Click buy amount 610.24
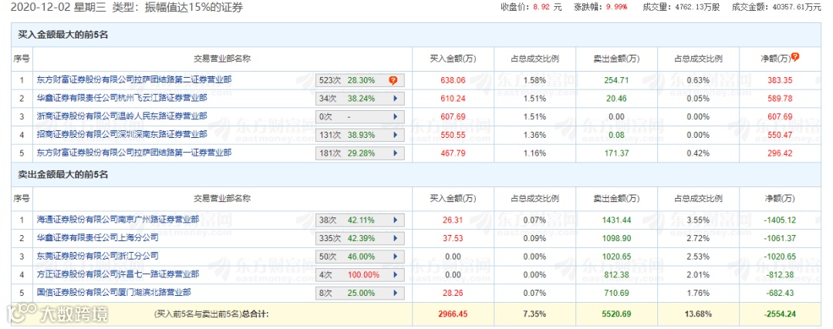Screen dimensions: 833x329 tap(454, 99)
